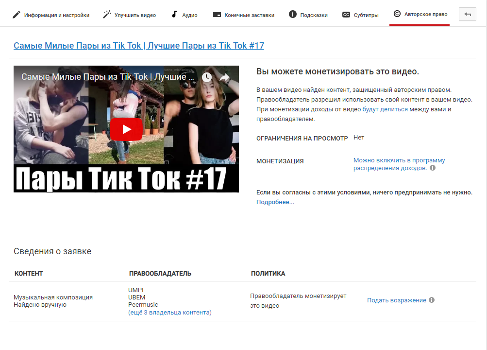Image resolution: width=487 pixels, height=350 pixels.
Task: Select the Авторское право tab
Action: pyautogui.click(x=420, y=14)
